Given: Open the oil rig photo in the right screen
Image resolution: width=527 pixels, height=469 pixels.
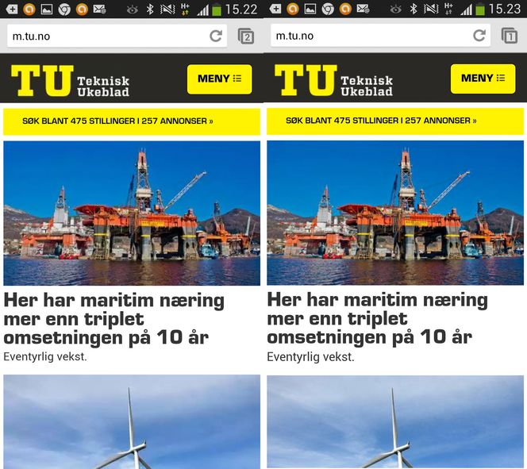Looking at the screenshot, I should click(395, 213).
